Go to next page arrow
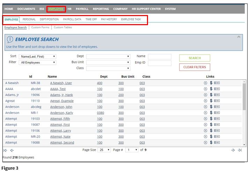This screenshot has height=176, width=250. 233,150
